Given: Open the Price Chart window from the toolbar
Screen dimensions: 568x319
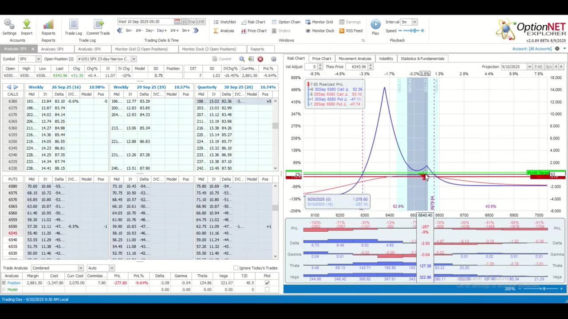Looking at the screenshot, I should pos(254,31).
